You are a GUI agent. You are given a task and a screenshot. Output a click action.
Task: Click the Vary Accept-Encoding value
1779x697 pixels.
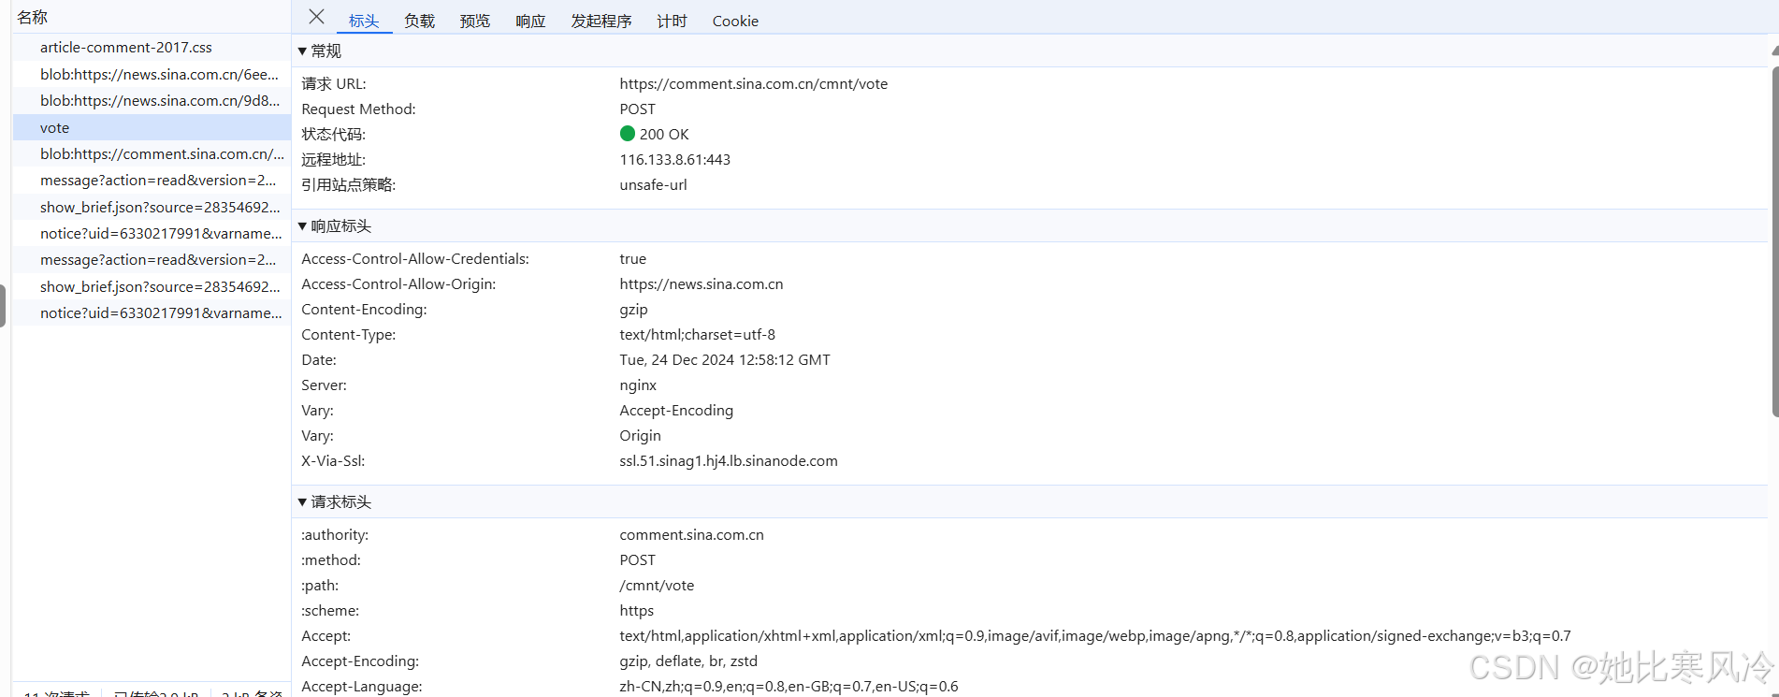(x=676, y=410)
